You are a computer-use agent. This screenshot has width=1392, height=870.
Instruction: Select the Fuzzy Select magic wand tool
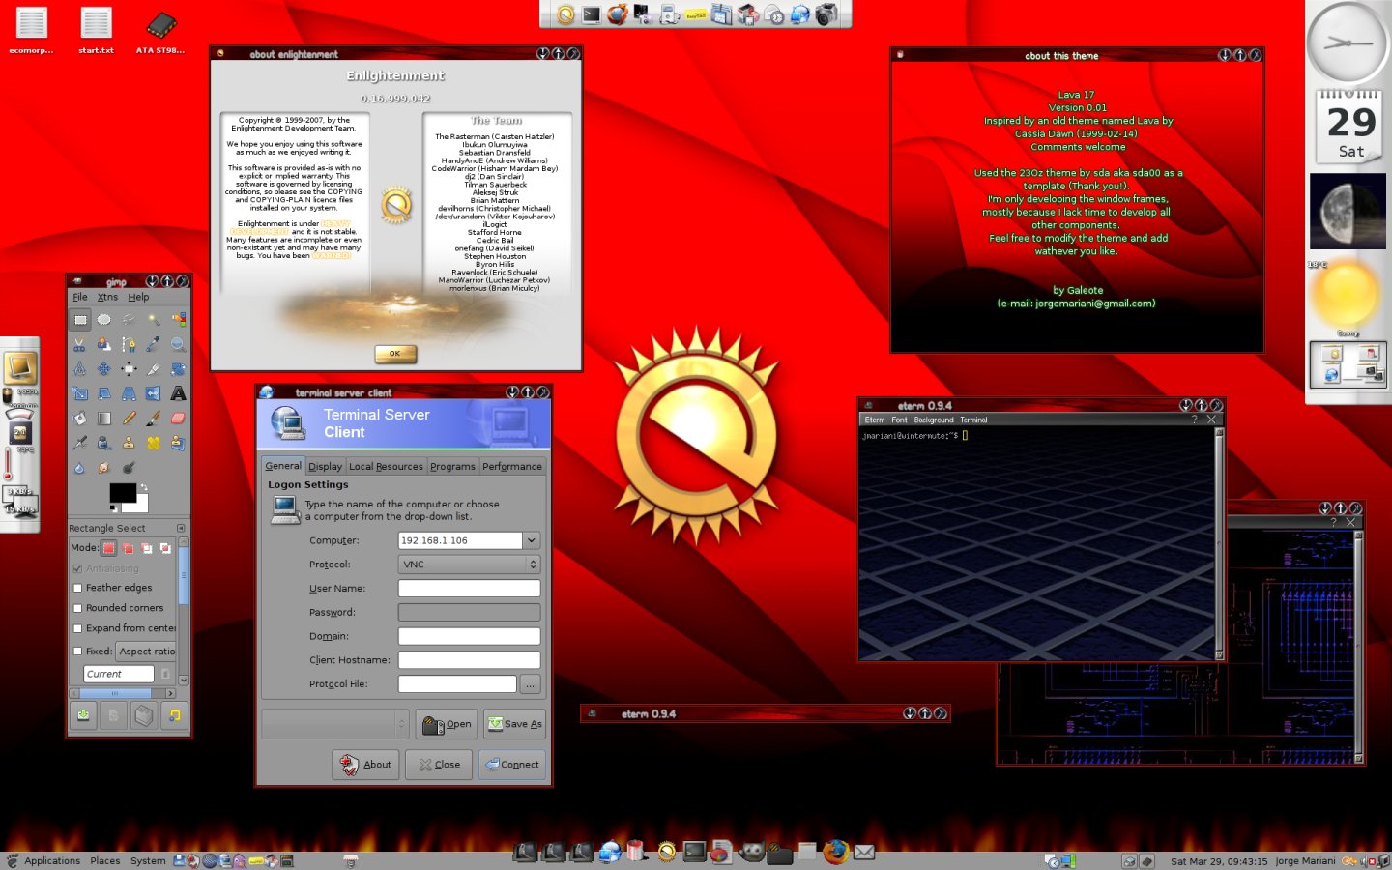click(154, 320)
